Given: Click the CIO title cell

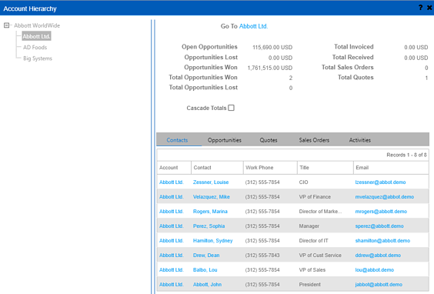Looking at the screenshot, I should tap(303, 182).
